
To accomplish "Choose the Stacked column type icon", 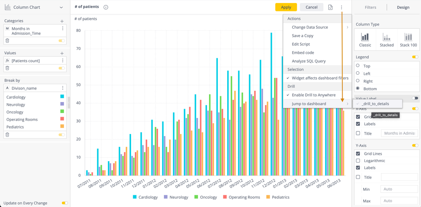I will click(386, 39).
